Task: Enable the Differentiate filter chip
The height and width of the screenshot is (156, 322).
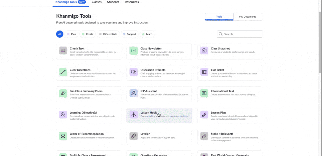Action: click(108, 34)
